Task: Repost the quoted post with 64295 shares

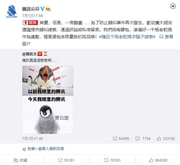Action: click(121, 139)
